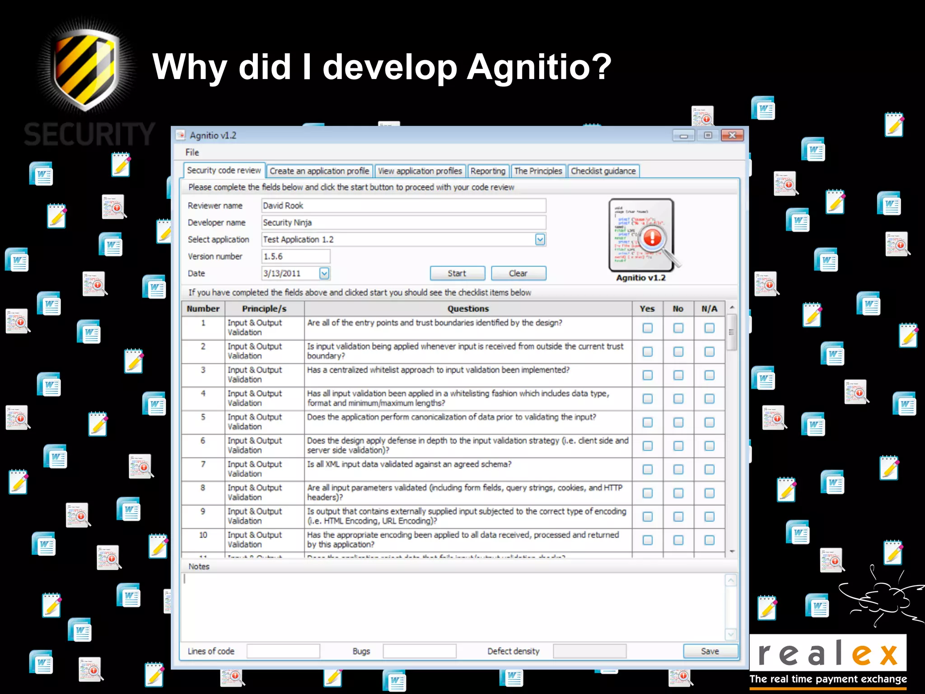Check N/A for question 1
Viewport: 925px width, 694px height.
(x=710, y=328)
